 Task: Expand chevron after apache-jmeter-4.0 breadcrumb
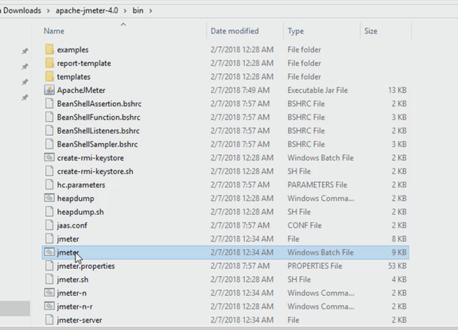point(126,11)
